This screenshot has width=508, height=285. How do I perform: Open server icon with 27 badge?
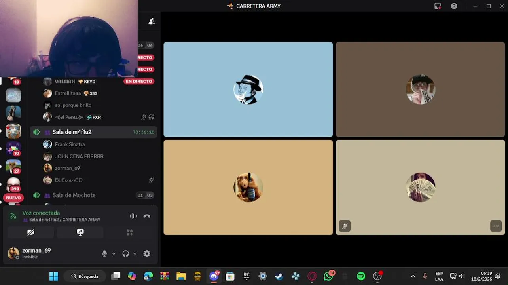pyautogui.click(x=13, y=166)
